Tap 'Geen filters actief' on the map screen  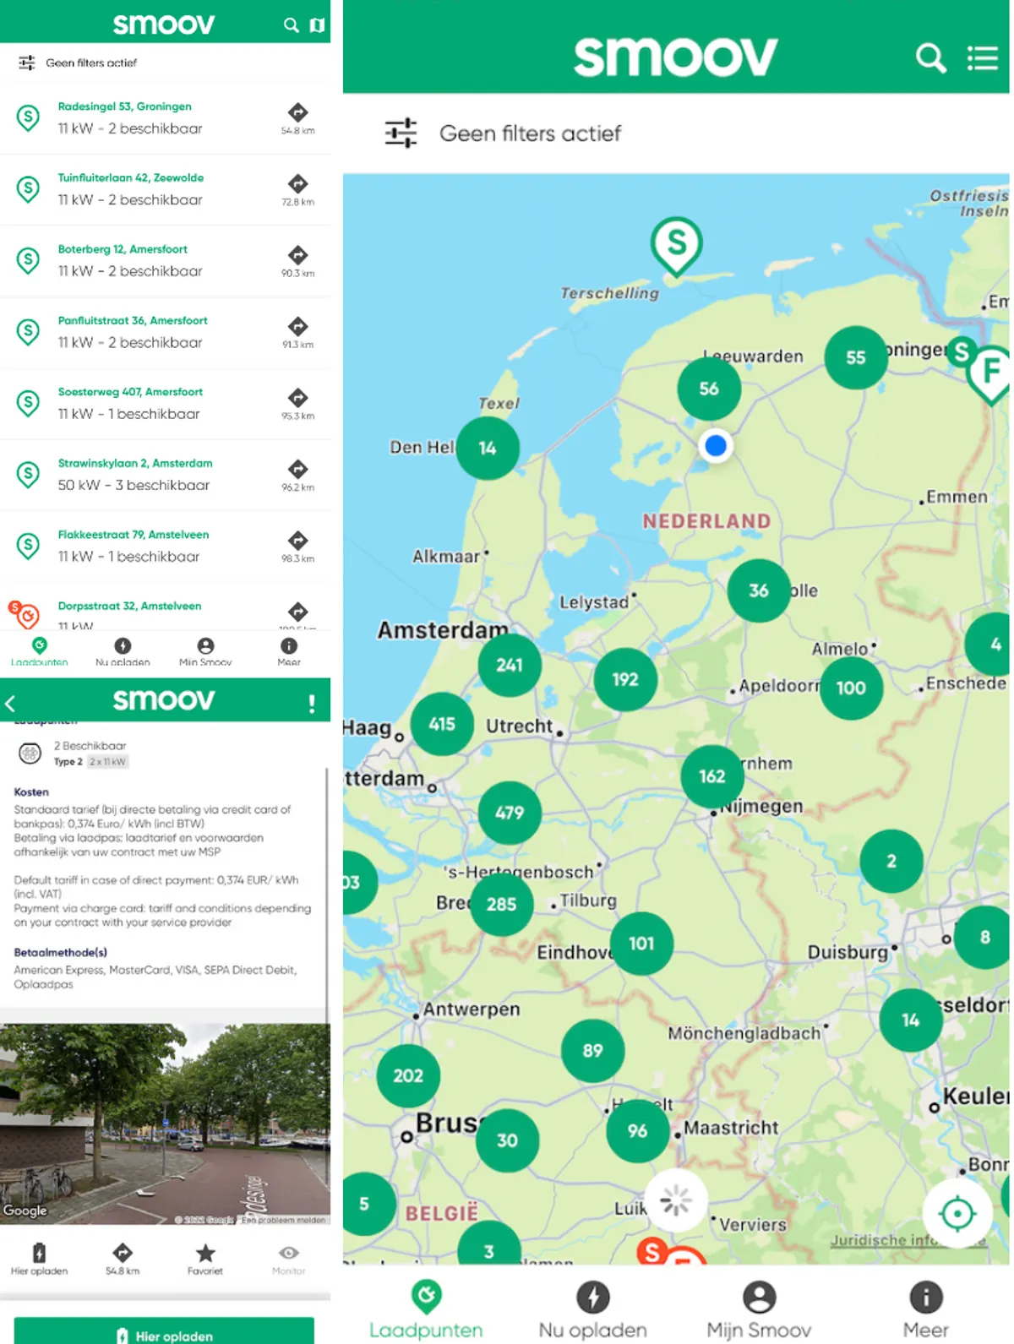pos(530,133)
